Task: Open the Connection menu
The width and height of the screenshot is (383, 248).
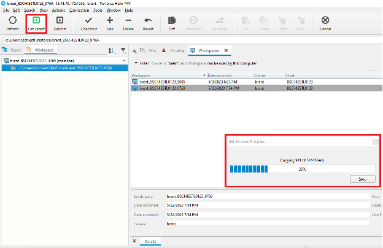Action: click(x=79, y=10)
